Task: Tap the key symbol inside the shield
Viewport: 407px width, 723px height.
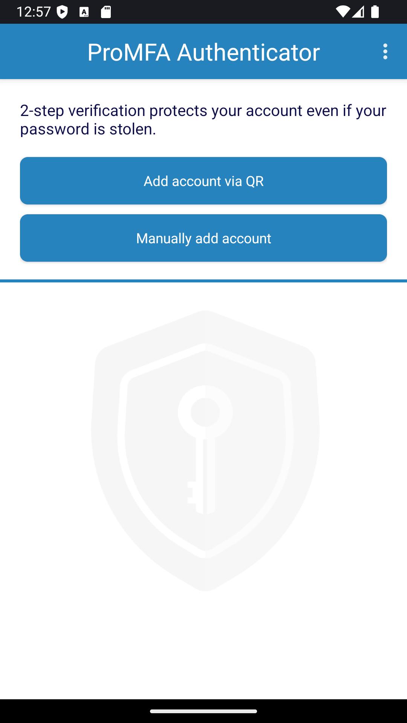Action: coord(205,450)
